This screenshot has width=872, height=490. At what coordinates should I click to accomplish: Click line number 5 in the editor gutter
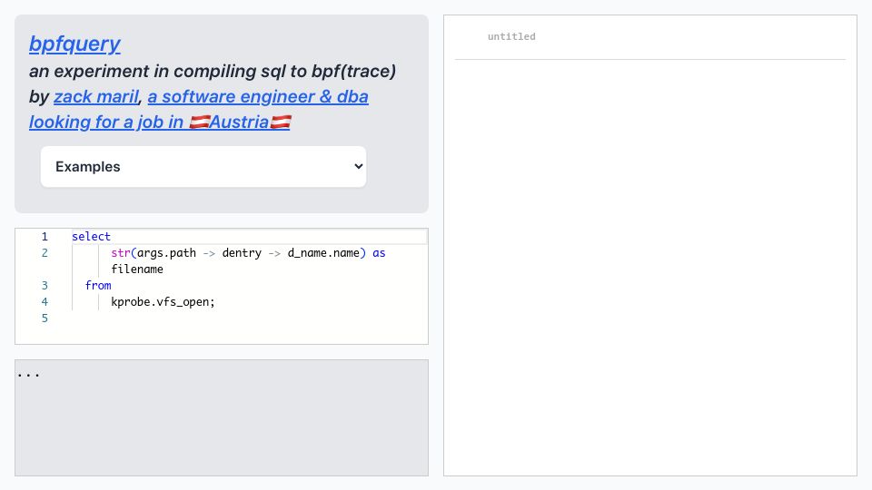pyautogui.click(x=45, y=318)
